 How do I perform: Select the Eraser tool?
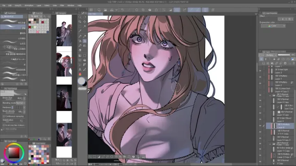click(80, 50)
